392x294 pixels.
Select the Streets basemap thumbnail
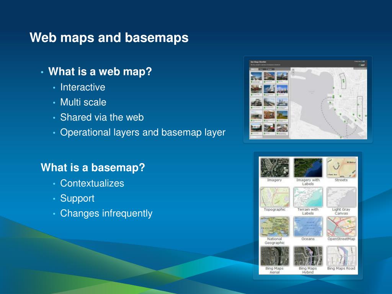[x=341, y=168]
